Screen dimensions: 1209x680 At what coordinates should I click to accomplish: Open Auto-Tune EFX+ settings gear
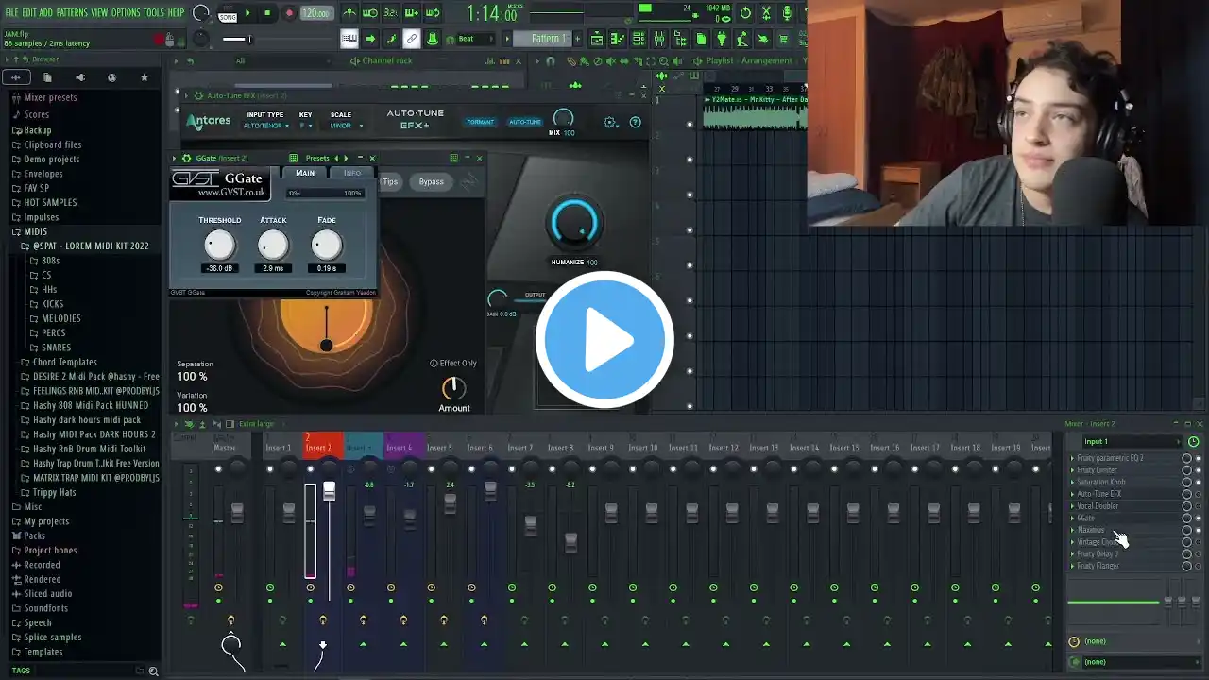click(x=610, y=122)
